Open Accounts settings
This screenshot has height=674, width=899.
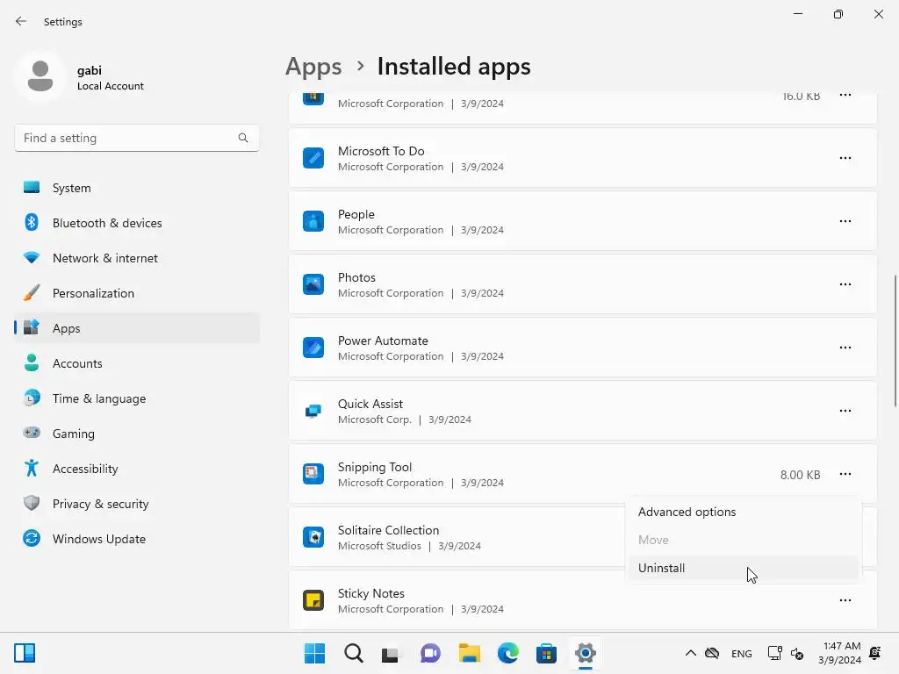137,363
